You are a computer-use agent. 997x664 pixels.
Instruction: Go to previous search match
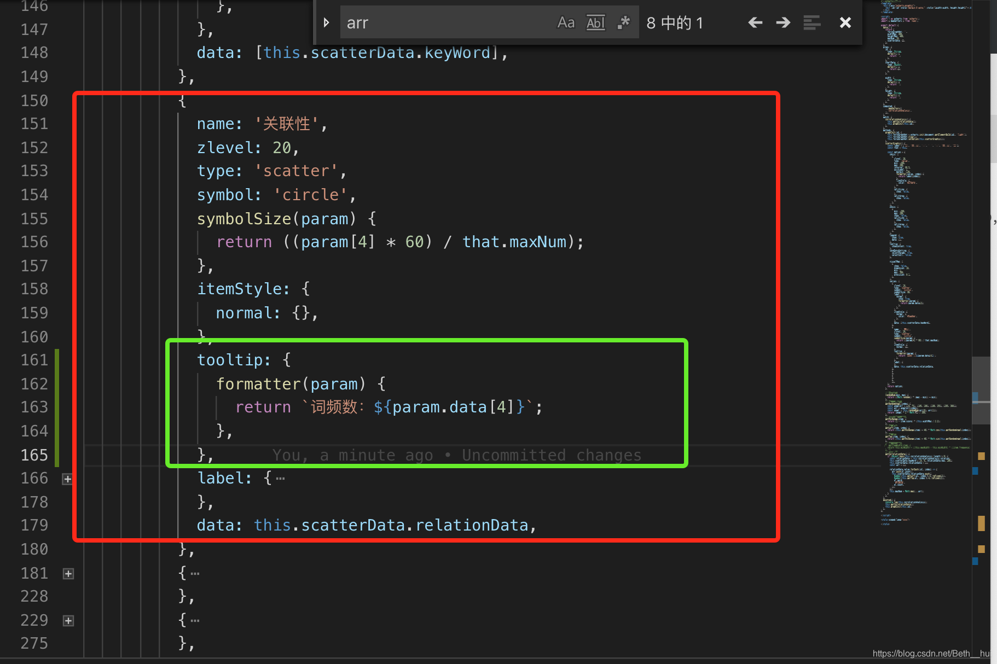pyautogui.click(x=755, y=23)
